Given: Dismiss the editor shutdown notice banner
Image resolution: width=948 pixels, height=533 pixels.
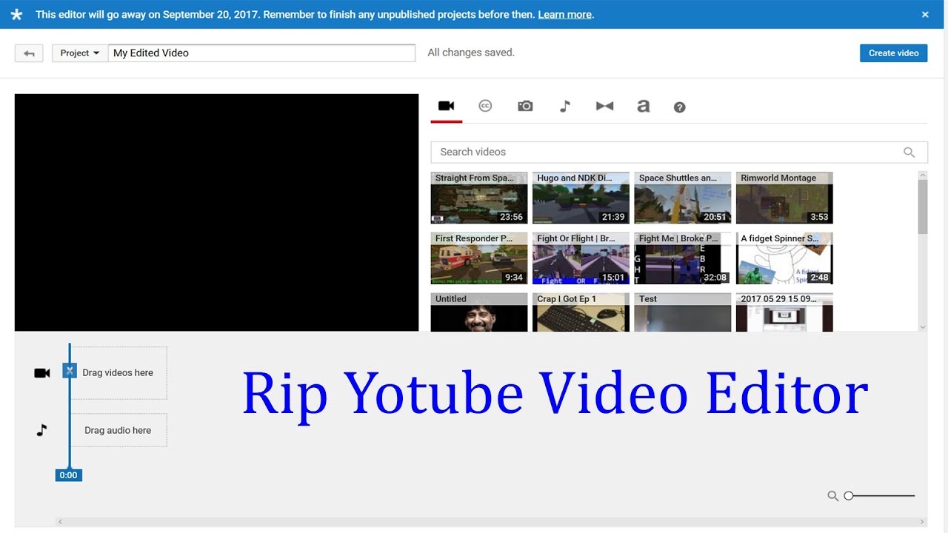Looking at the screenshot, I should (924, 14).
